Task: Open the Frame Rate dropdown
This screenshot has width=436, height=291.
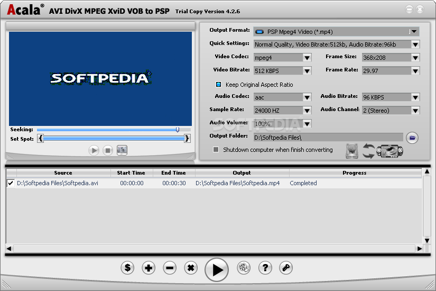Action: click(x=415, y=71)
